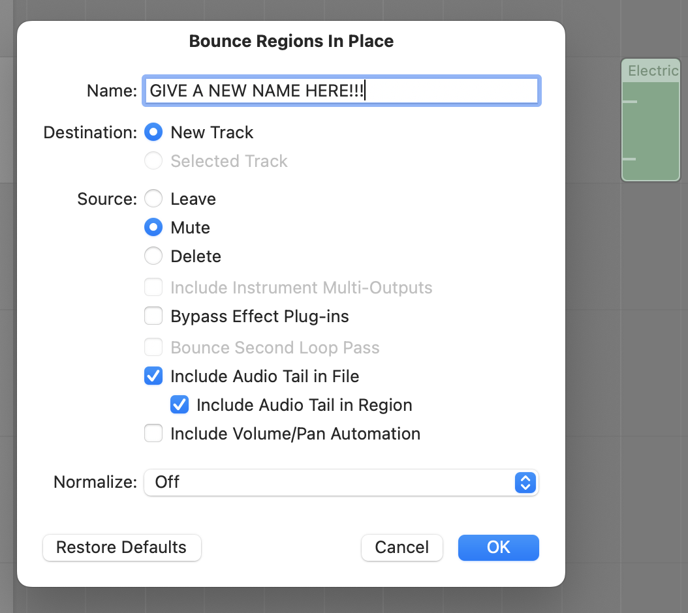Click the Include Audio Tail in Region label
This screenshot has height=613, width=688.
304,405
